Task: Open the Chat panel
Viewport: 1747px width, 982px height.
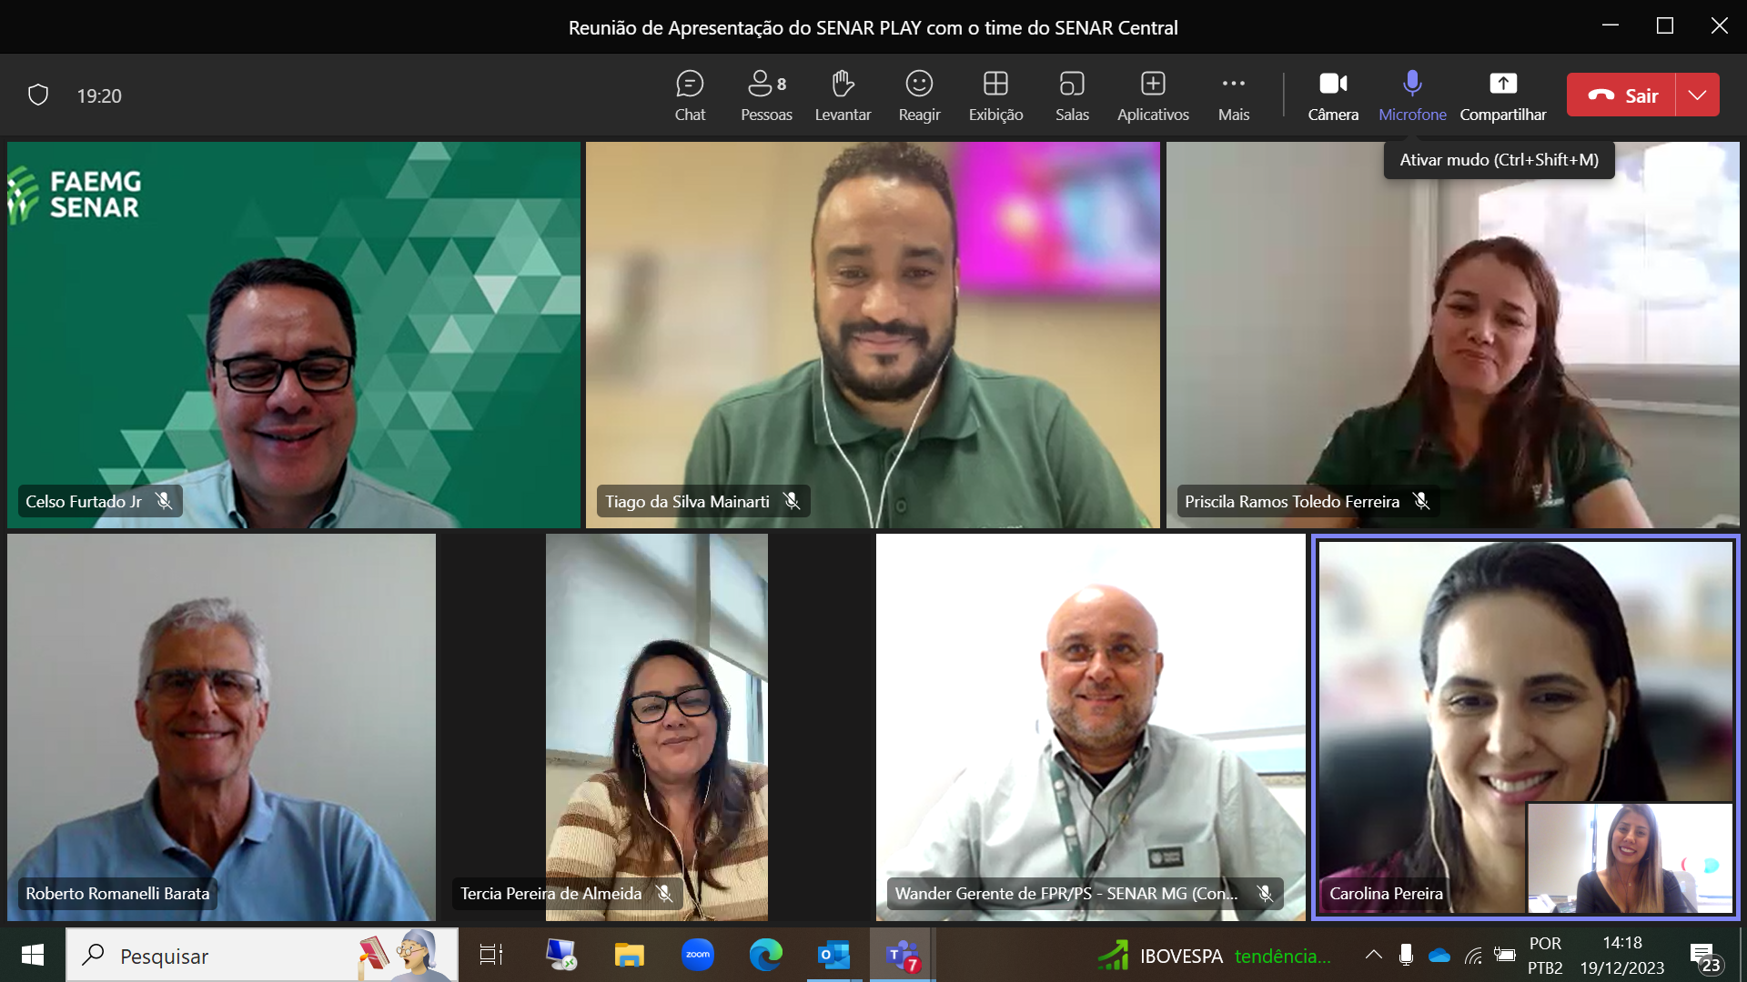Action: tap(690, 95)
